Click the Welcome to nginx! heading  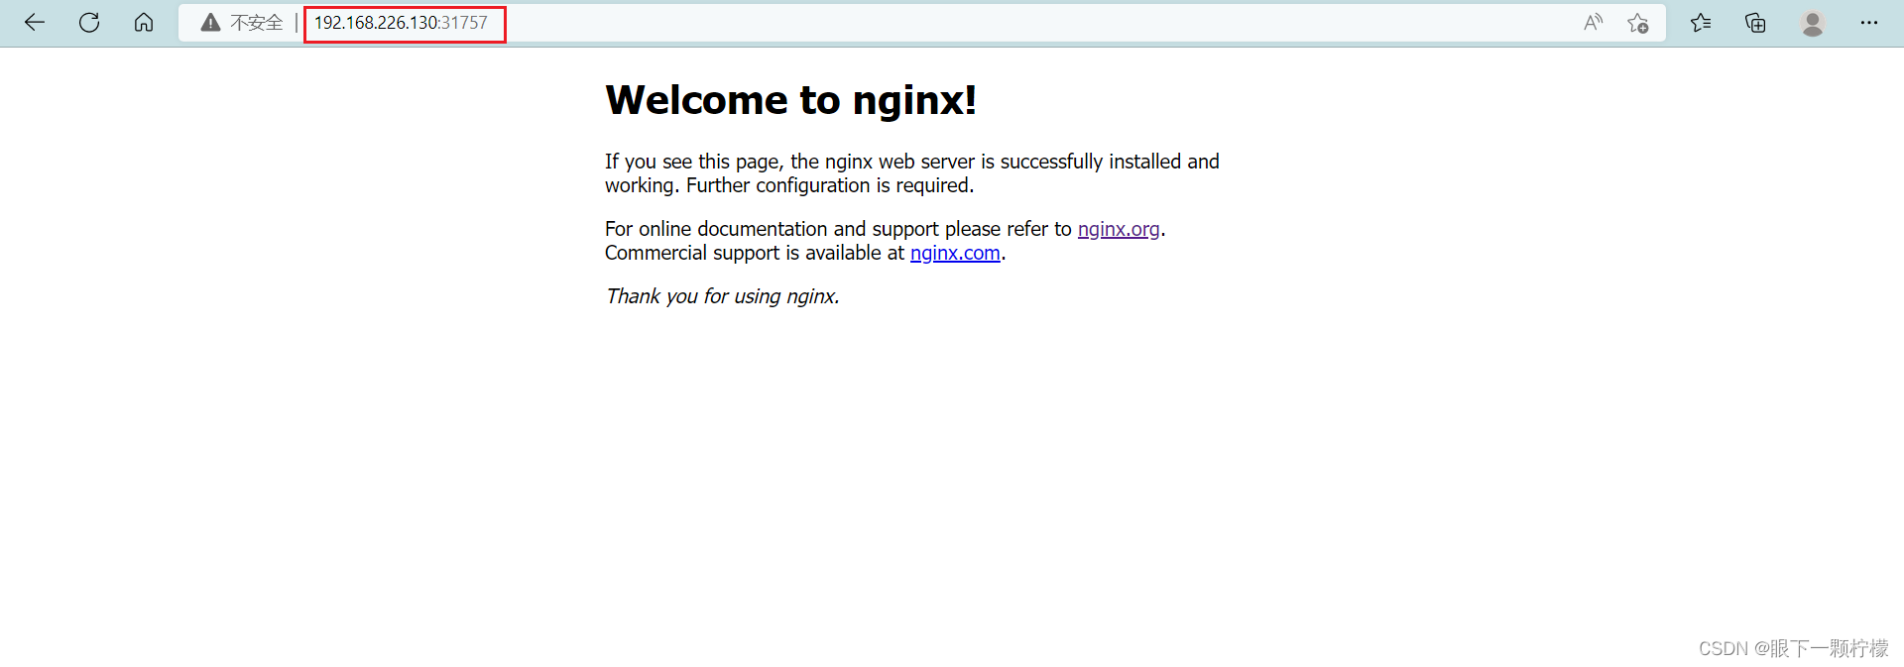pos(791,100)
